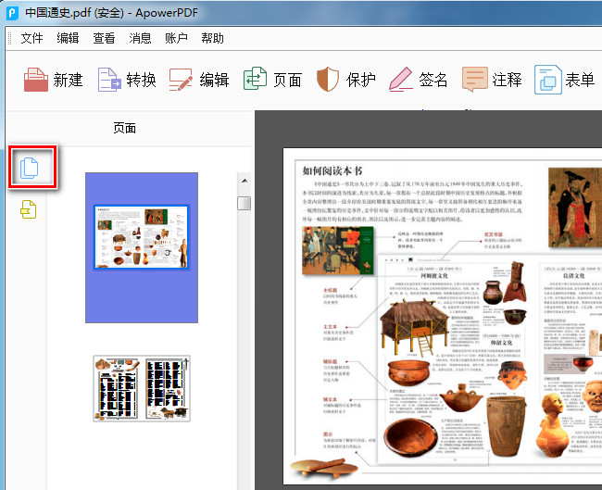Open the 消息 (Message) menu
This screenshot has height=490, width=602.
(141, 38)
